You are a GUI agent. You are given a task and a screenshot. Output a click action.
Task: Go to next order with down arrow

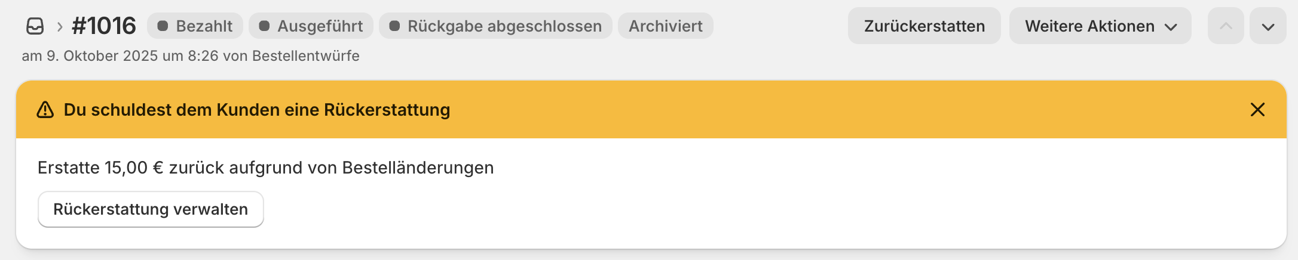pyautogui.click(x=1268, y=26)
